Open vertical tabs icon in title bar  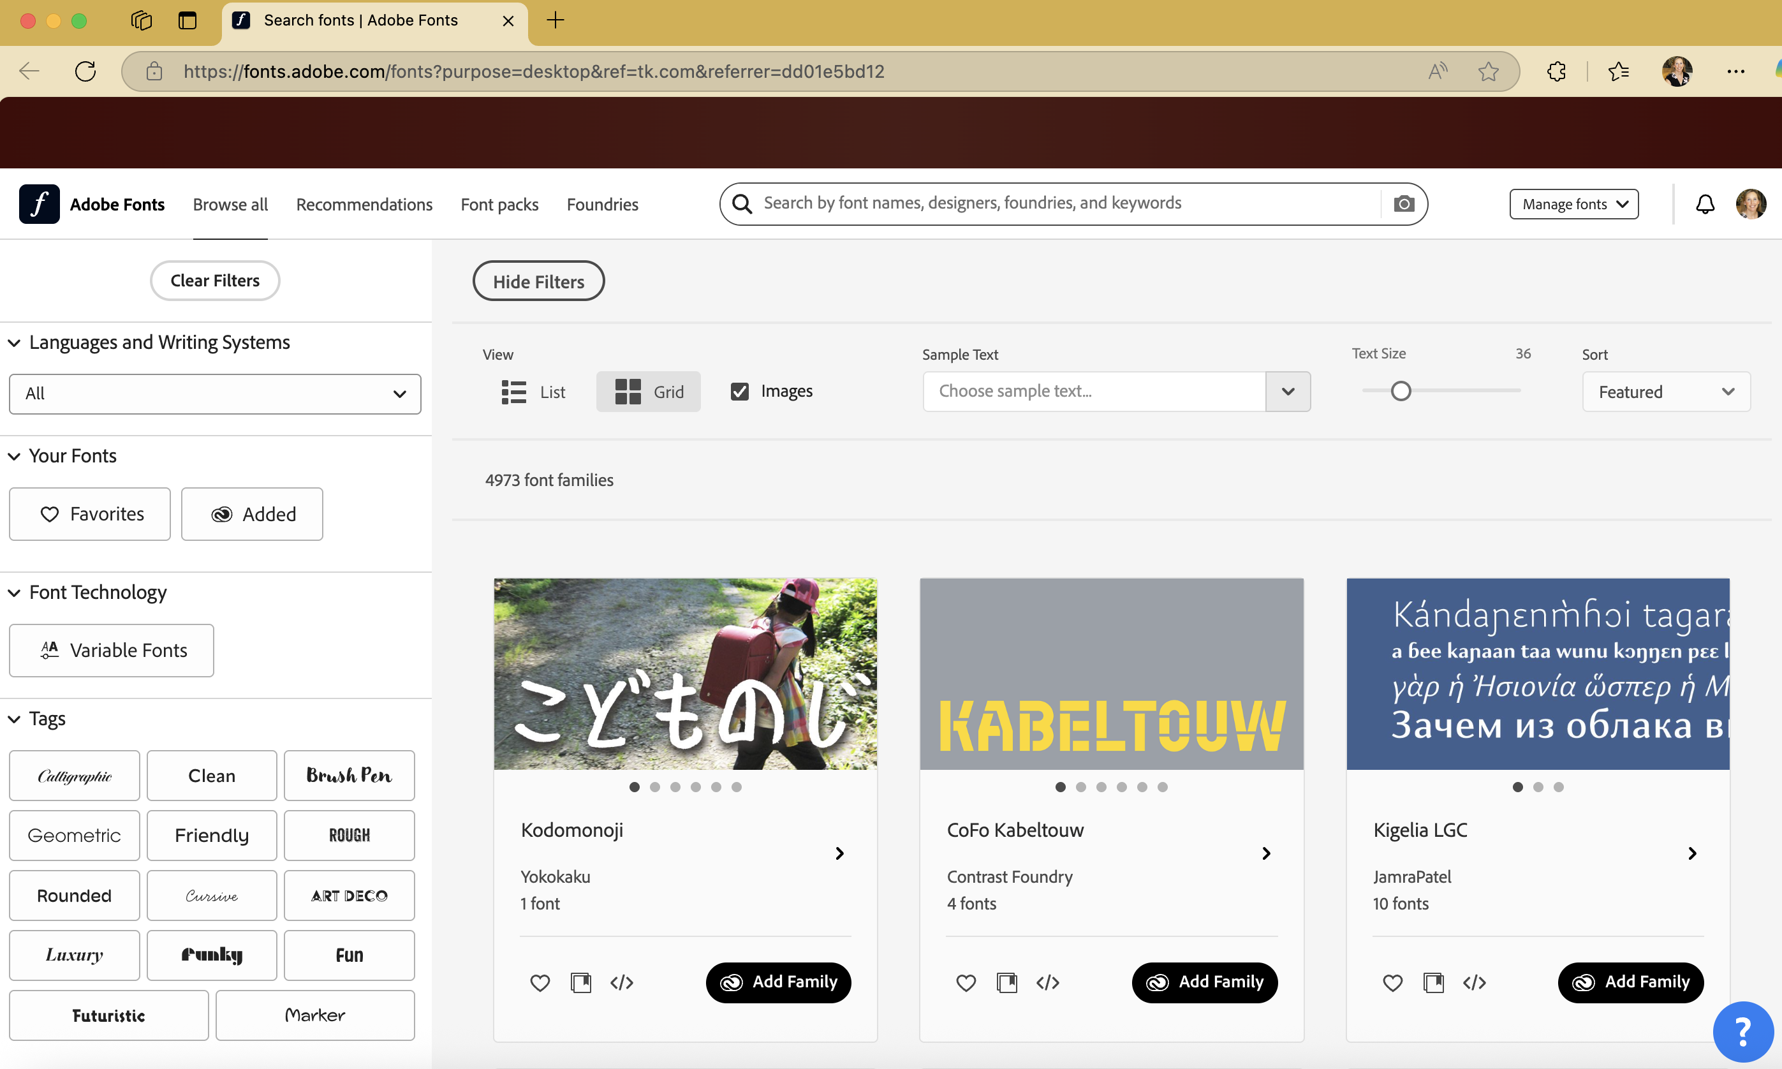point(188,20)
